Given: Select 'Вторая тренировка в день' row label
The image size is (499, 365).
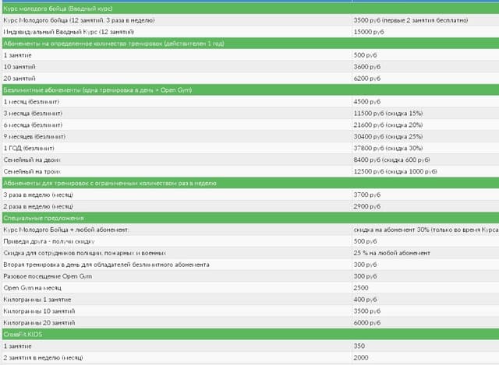Looking at the screenshot, I should [106, 265].
